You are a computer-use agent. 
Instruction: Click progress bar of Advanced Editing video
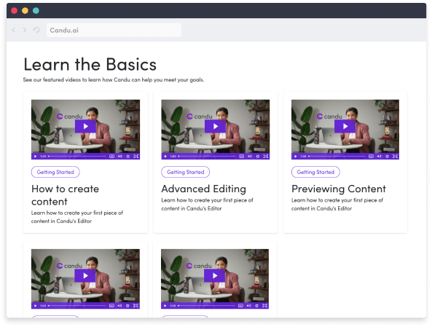coord(207,156)
